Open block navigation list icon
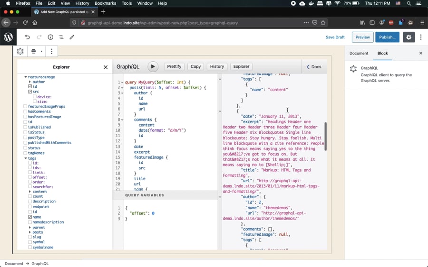Viewport: 428px width, 267px height. 61,37
